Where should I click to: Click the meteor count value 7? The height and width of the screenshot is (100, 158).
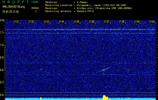(x=36, y=11)
